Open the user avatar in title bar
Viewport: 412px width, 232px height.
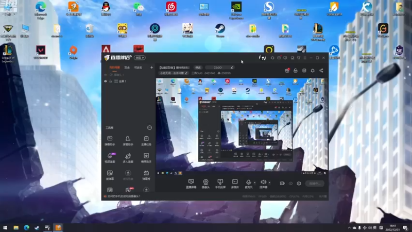[262, 58]
